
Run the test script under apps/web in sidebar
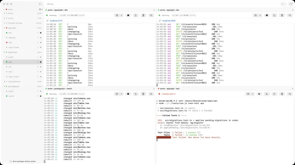tap(41, 72)
